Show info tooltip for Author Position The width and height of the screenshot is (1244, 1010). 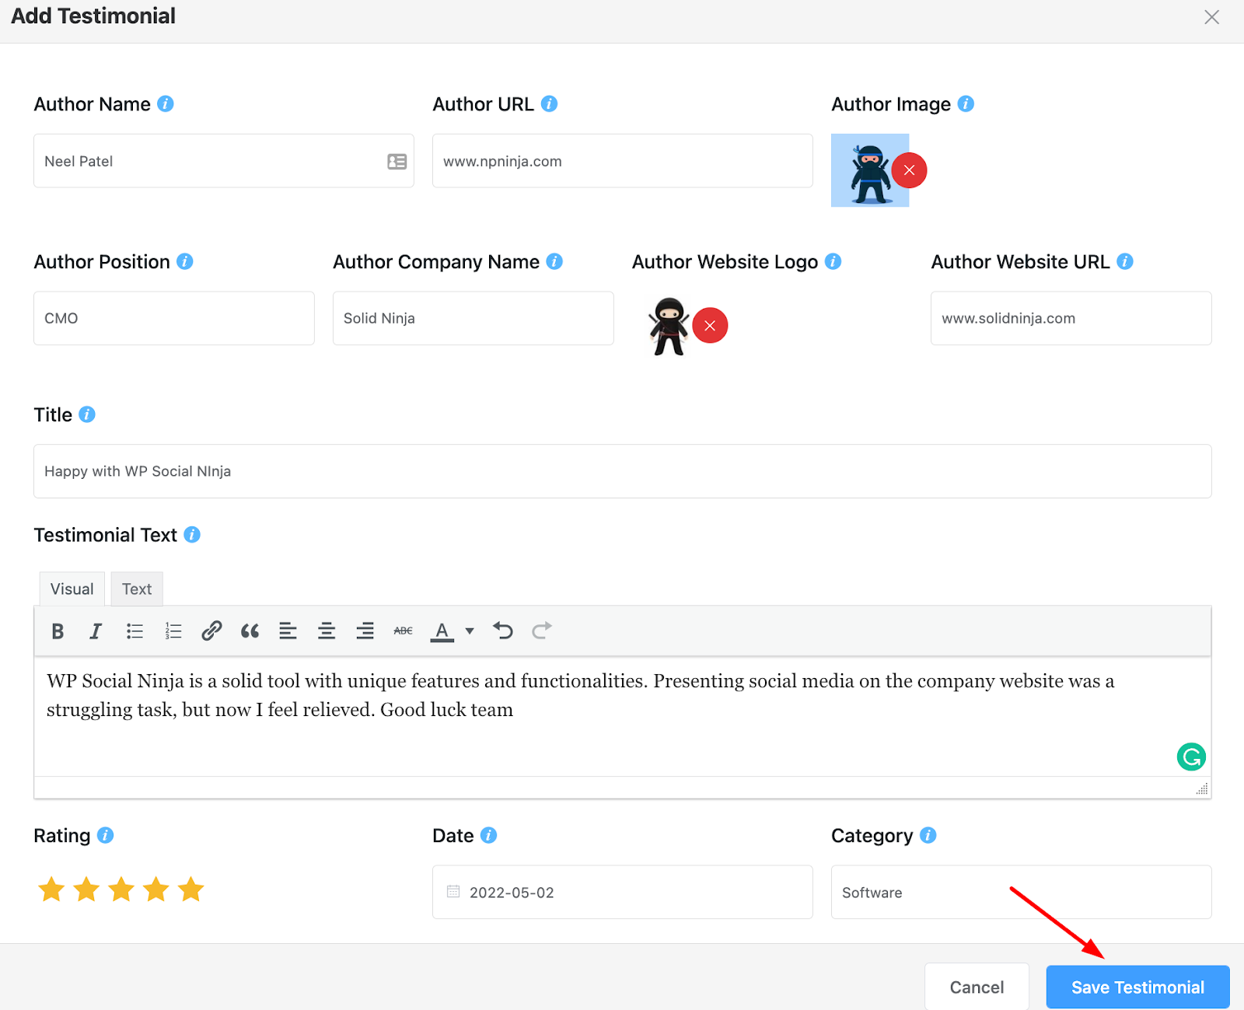point(185,261)
